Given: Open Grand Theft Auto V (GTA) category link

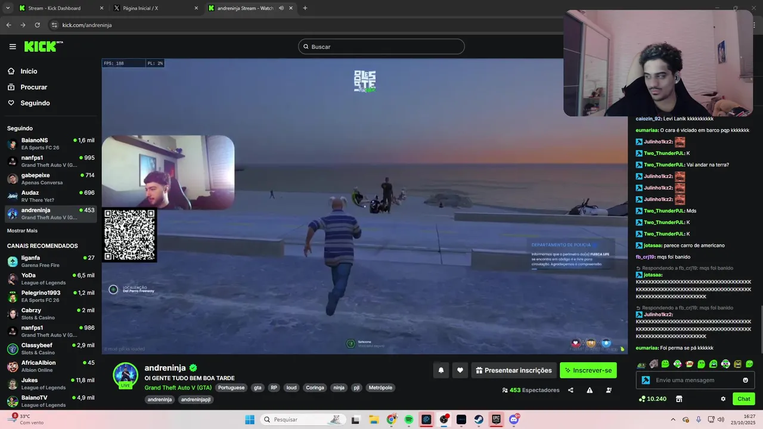Looking at the screenshot, I should click(178, 387).
